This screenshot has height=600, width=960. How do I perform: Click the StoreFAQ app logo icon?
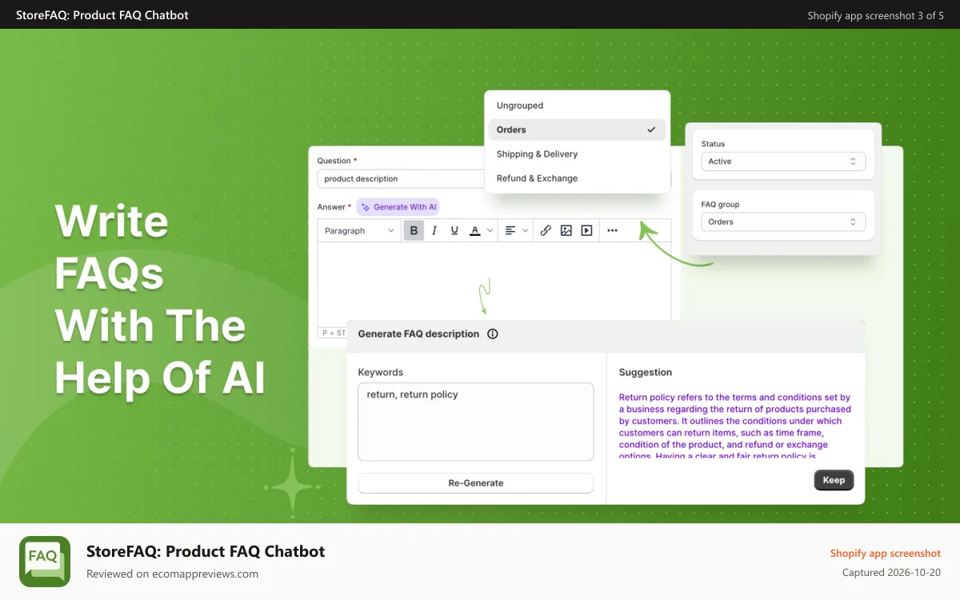click(45, 562)
